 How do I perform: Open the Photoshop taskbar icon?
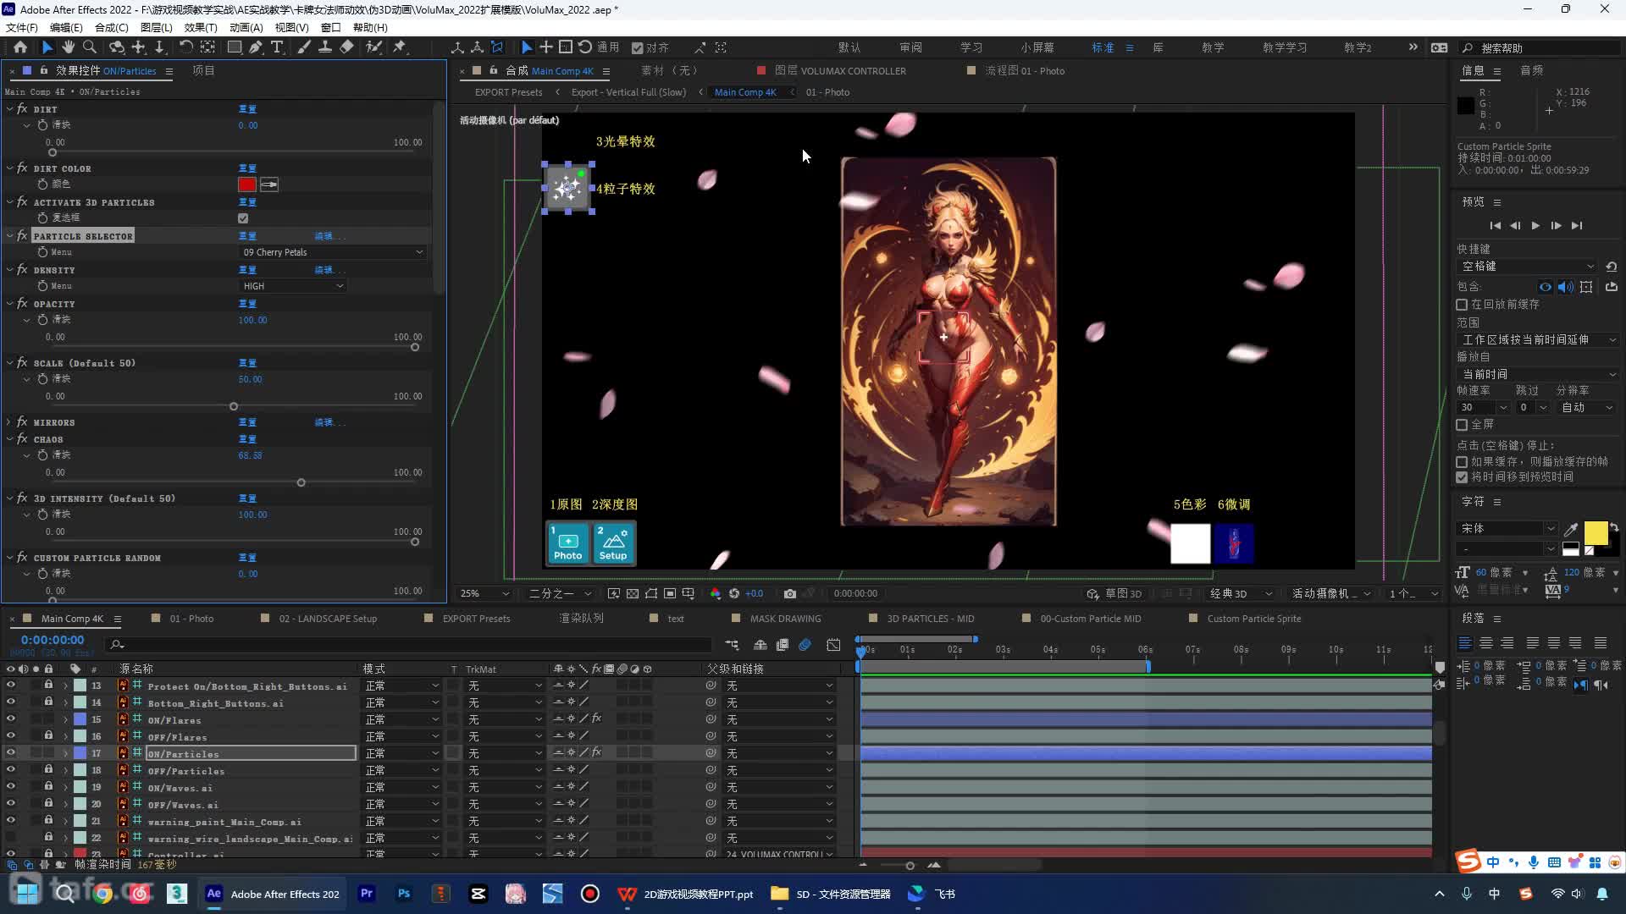[x=404, y=894]
